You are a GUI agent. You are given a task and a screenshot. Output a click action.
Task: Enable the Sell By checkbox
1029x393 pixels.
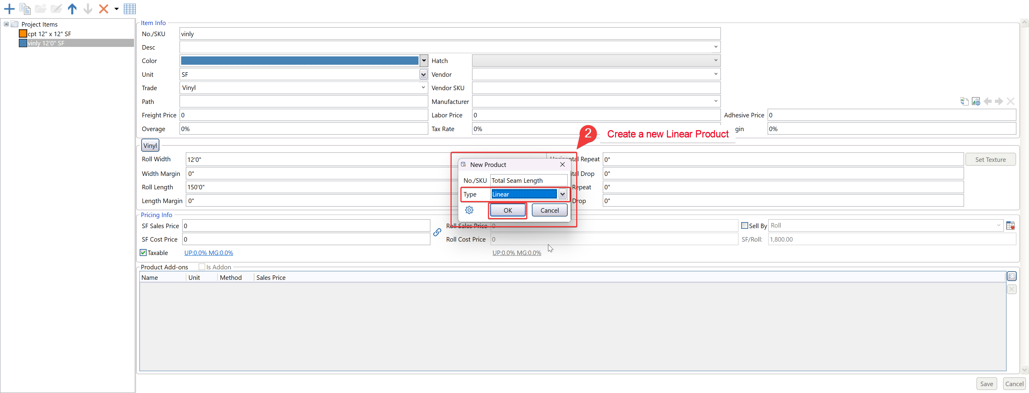(x=745, y=225)
